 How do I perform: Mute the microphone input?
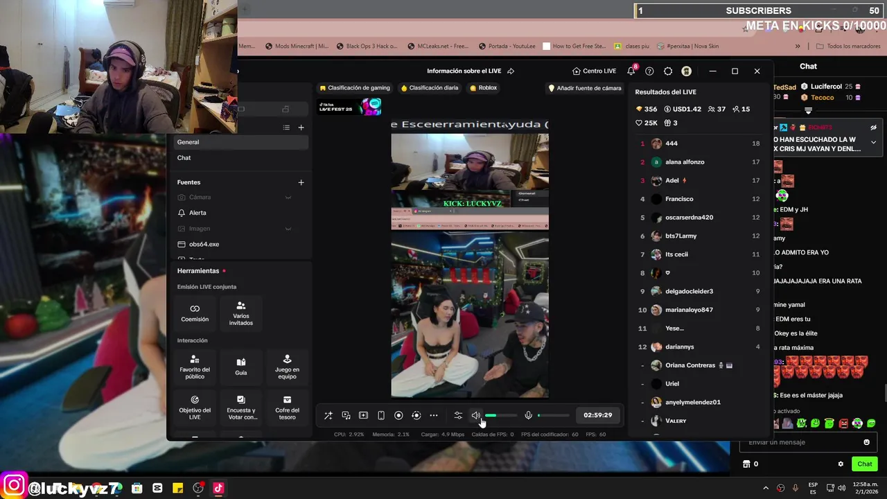528,415
